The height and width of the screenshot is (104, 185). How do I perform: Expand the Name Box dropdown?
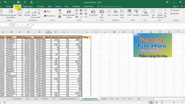(9, 25)
